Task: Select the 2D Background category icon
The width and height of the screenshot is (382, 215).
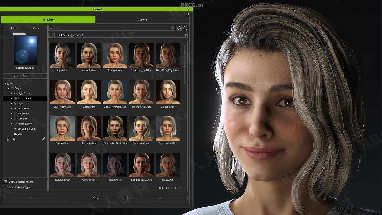Action: [16, 129]
